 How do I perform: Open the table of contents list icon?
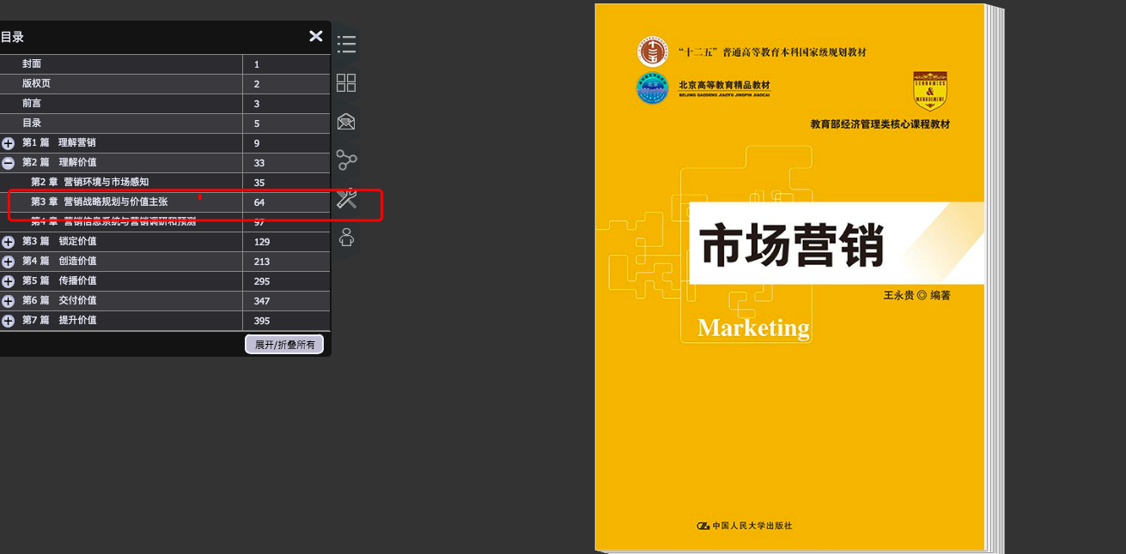[346, 44]
